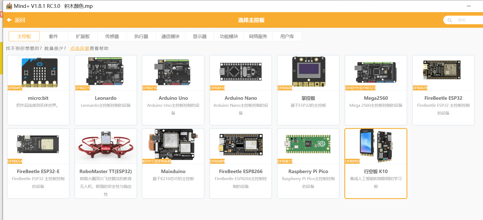Open the 点击这里 help link
Screen dimensions: 483x220
(x=80, y=49)
